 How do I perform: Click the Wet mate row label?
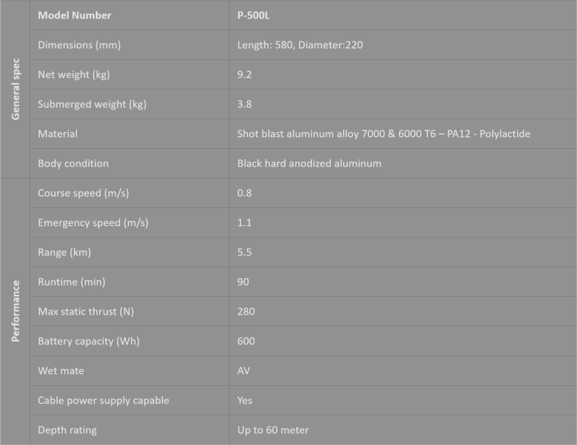click(x=61, y=371)
